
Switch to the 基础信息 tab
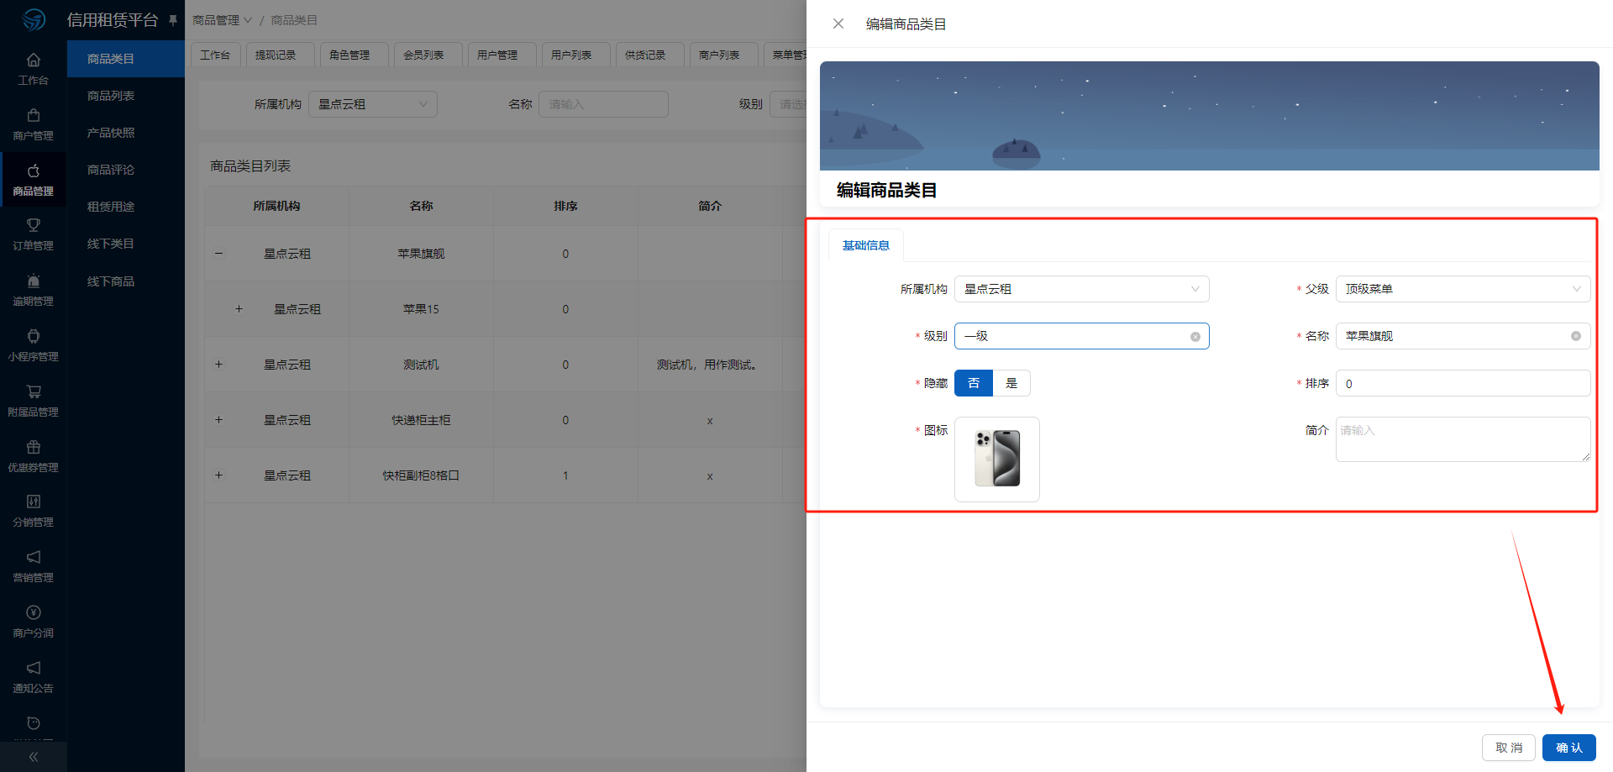(x=866, y=245)
